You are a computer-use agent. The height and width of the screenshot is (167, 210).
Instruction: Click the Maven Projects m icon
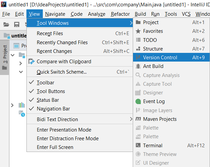click(x=138, y=119)
